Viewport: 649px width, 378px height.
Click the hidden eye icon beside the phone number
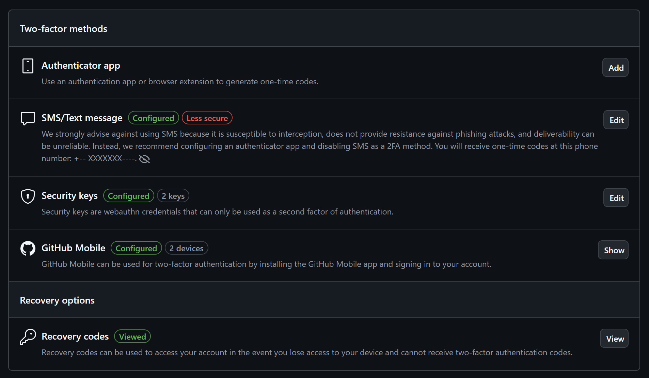[x=144, y=159]
